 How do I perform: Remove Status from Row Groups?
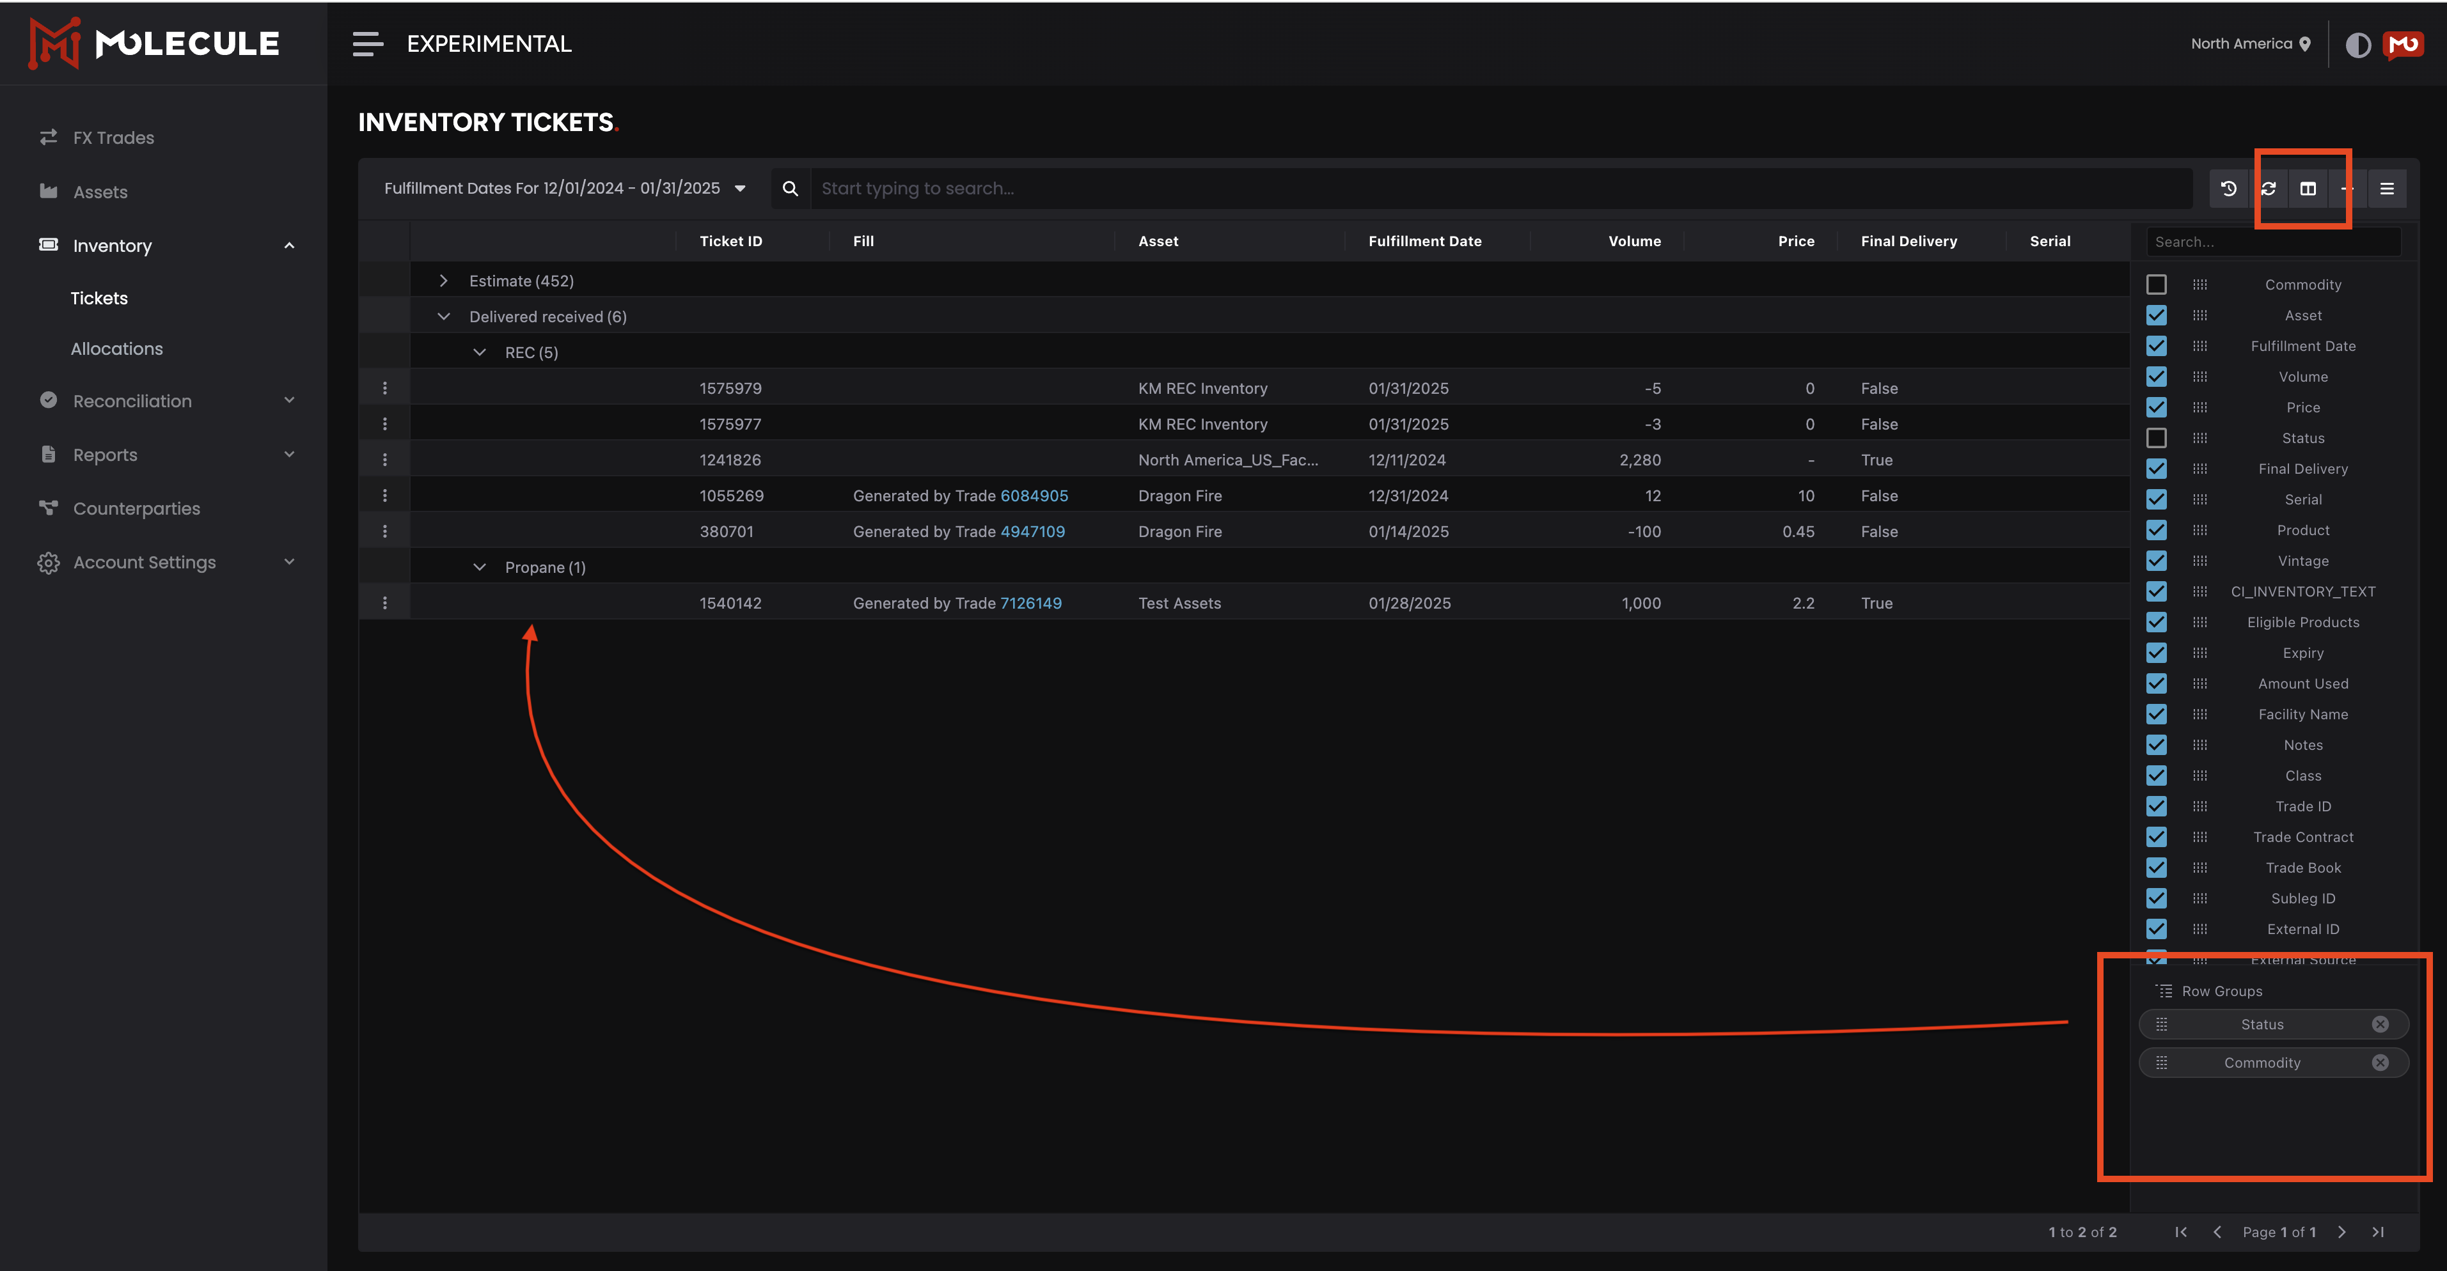pos(2380,1024)
